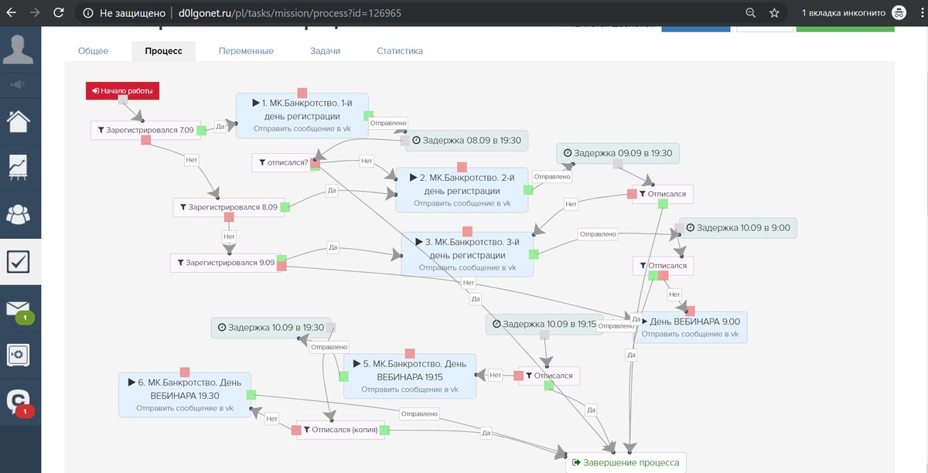
Task: Open the mail icon with green badge
Action: click(19, 309)
